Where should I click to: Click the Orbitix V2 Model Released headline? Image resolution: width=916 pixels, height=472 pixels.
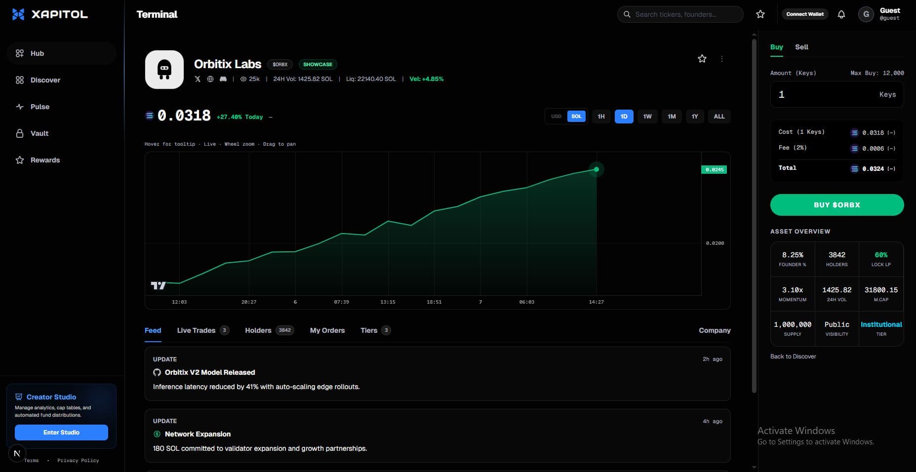pyautogui.click(x=210, y=372)
